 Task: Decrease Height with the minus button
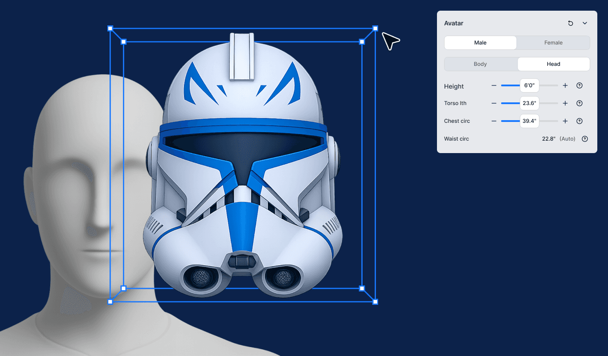tap(494, 85)
